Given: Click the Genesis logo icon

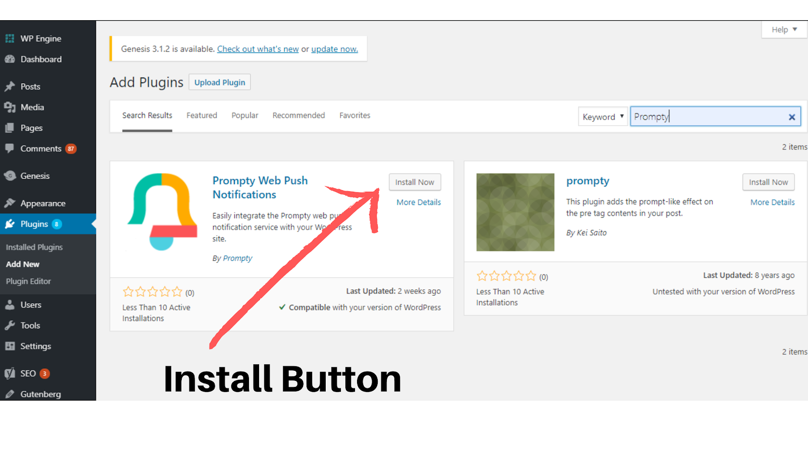Looking at the screenshot, I should (10, 176).
